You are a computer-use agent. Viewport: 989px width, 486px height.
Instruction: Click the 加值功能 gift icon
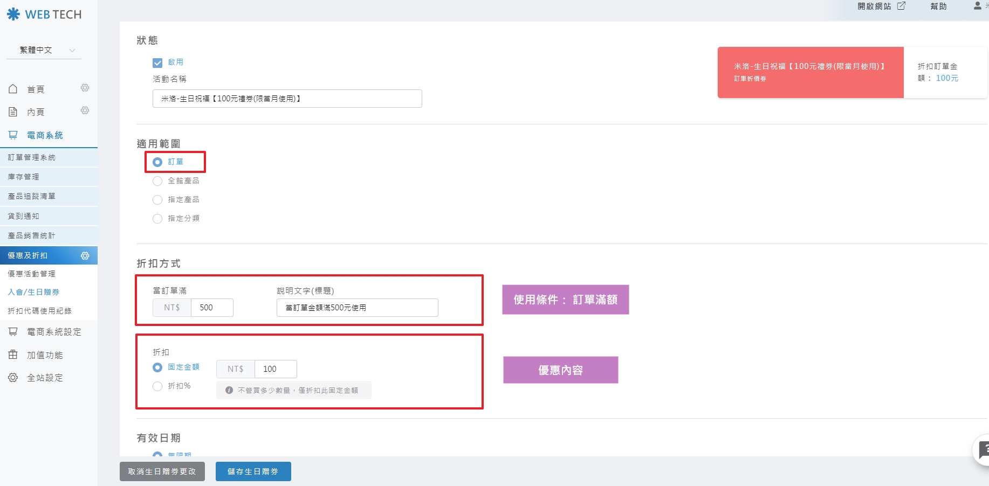pos(13,355)
